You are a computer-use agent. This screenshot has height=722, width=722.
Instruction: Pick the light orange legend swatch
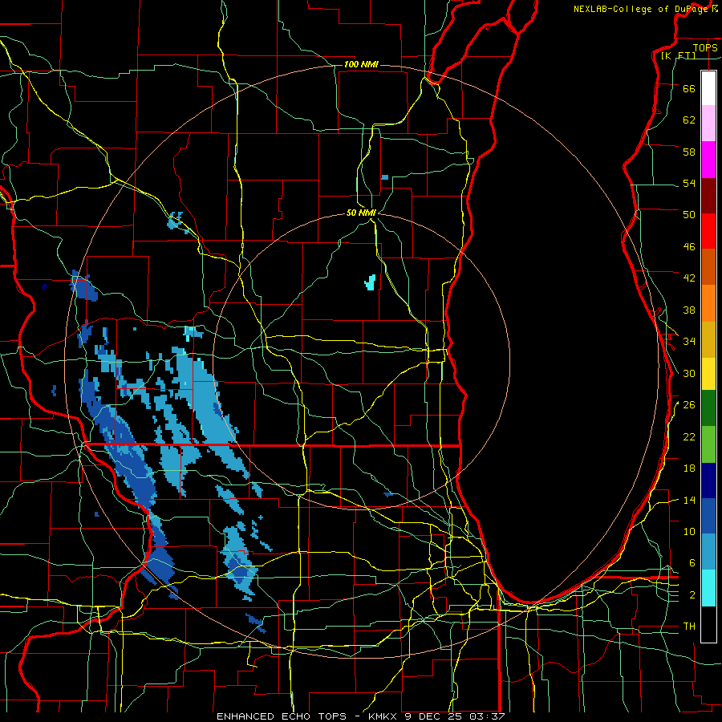coord(708,303)
